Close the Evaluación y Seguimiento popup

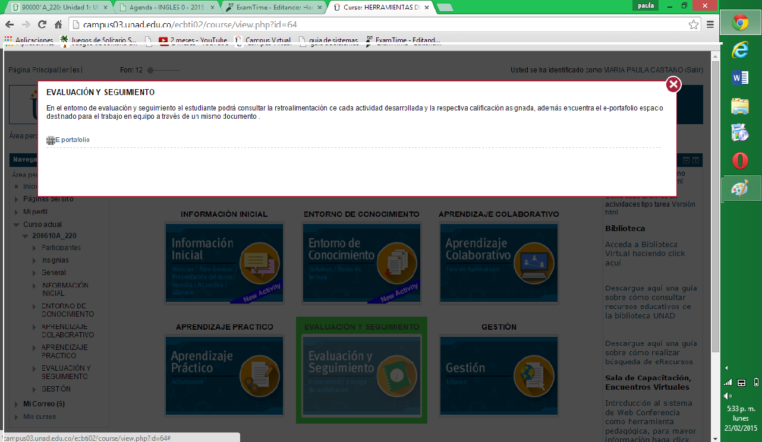[673, 85]
